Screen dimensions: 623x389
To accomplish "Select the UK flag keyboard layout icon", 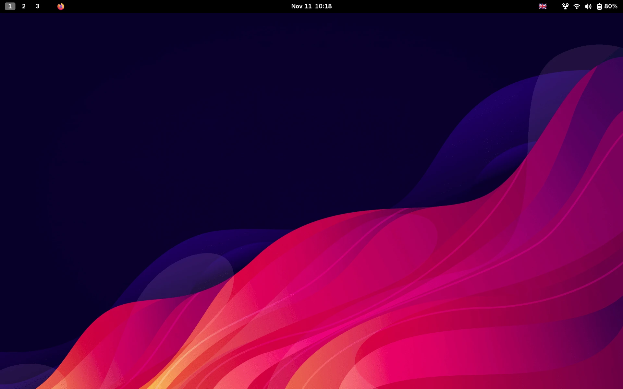I will click(542, 6).
